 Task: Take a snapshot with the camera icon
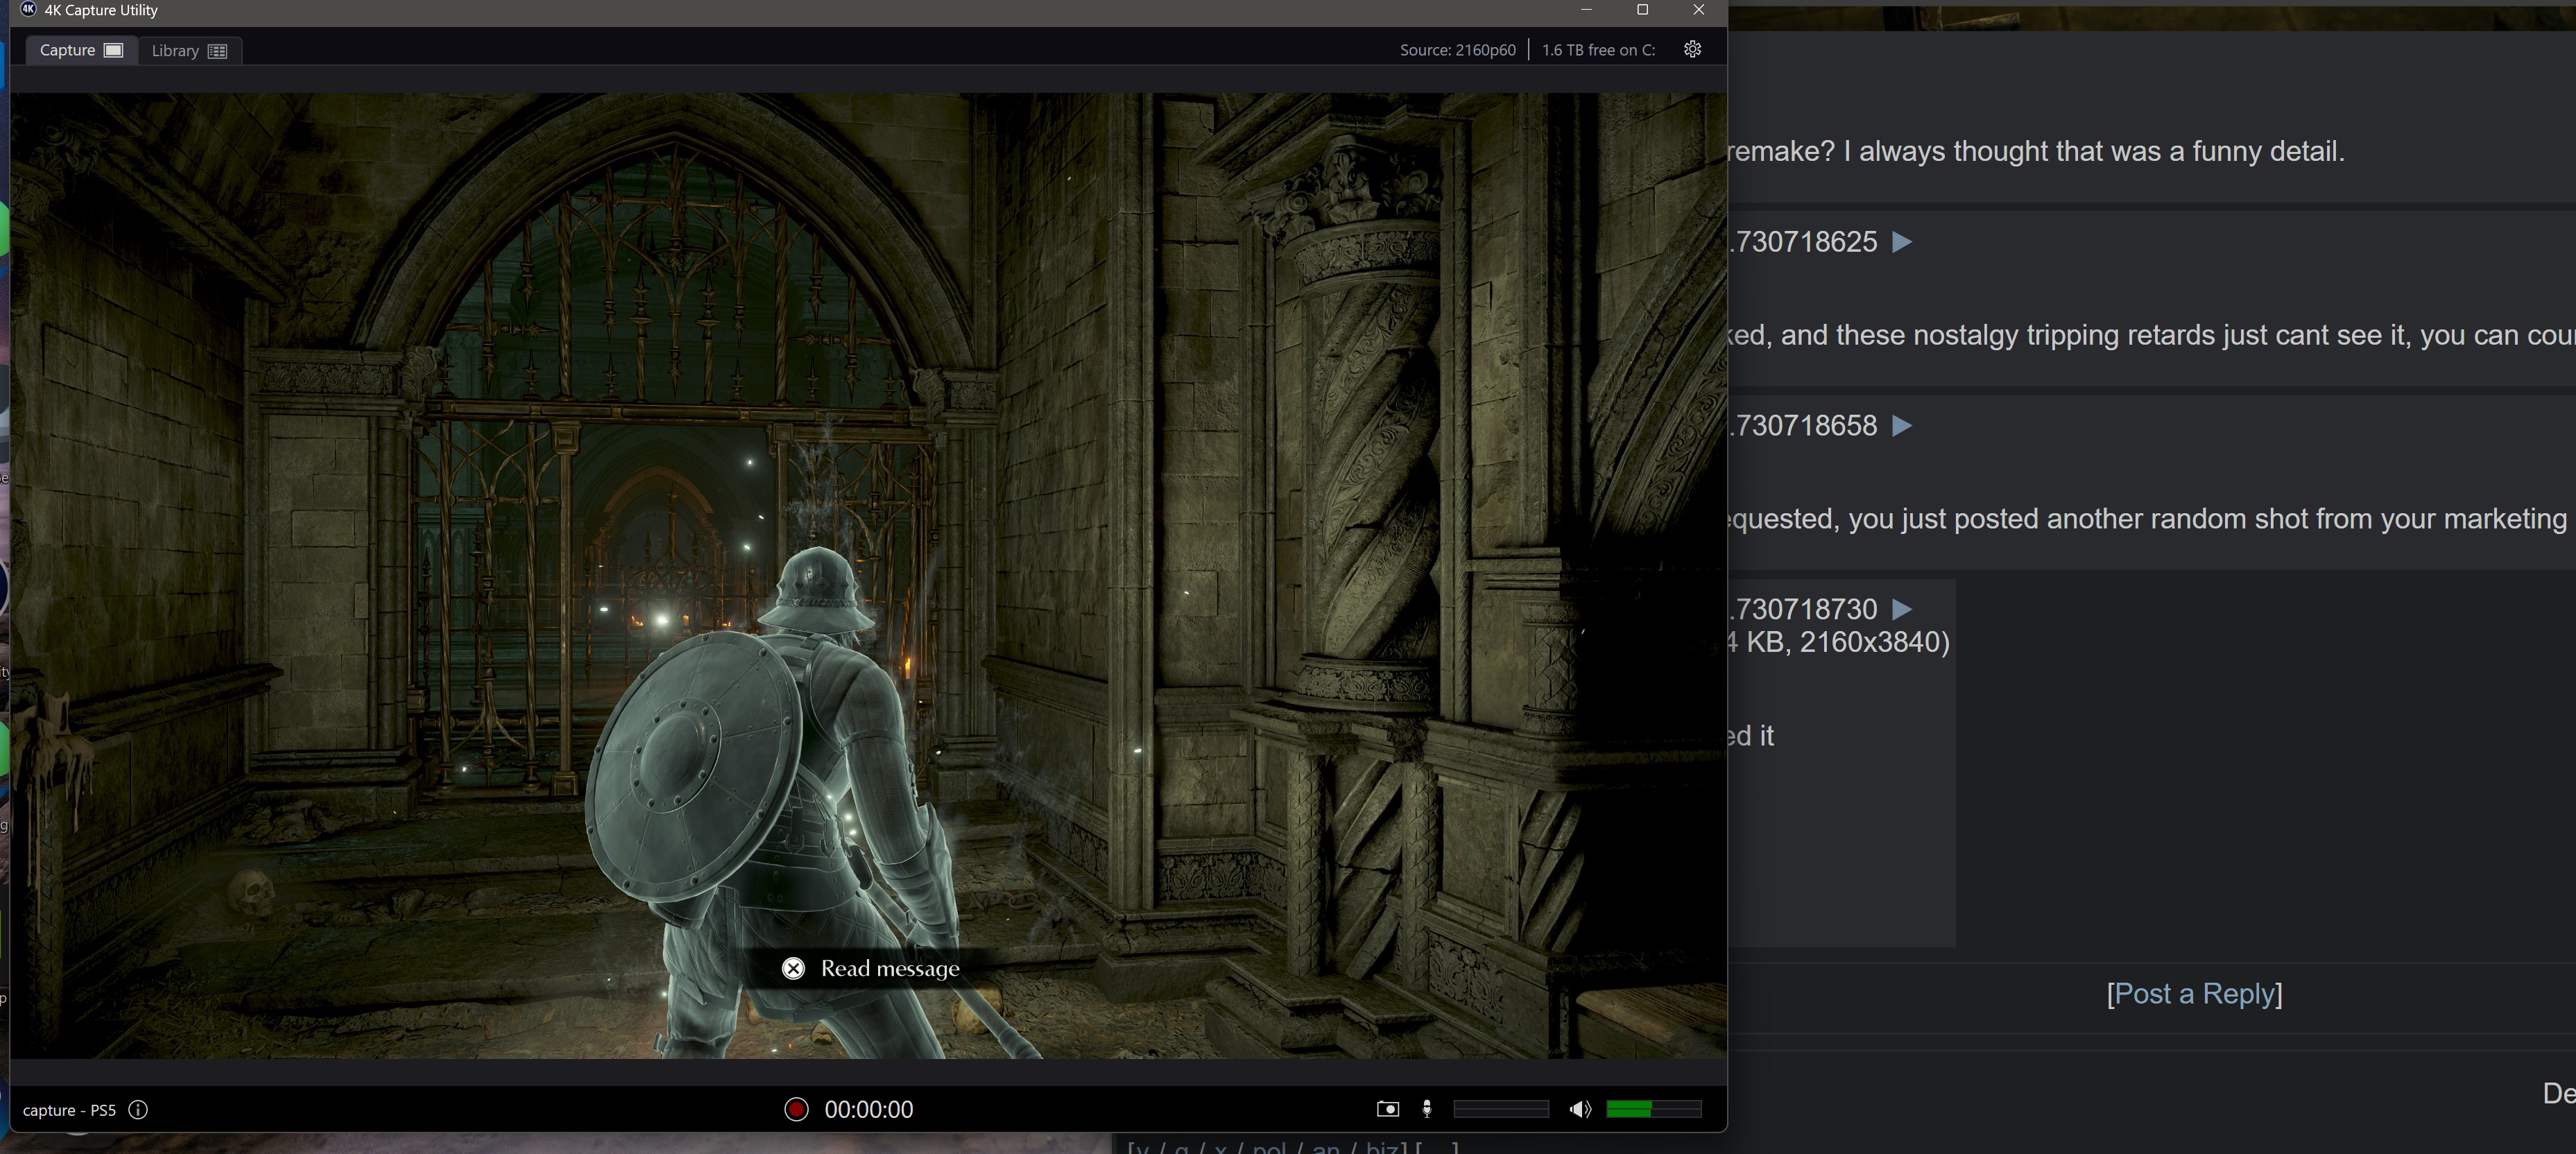point(1387,1109)
